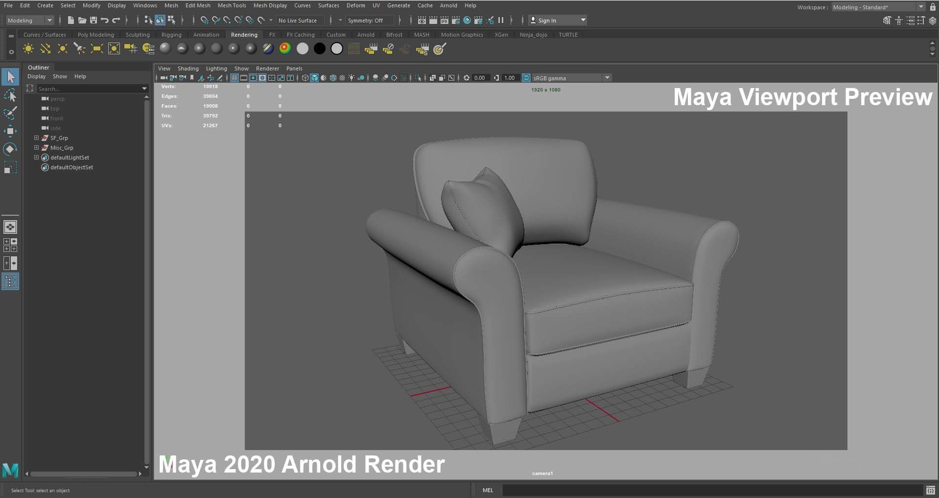This screenshot has width=939, height=498.
Task: Click the Select camera icon in panel toolbar
Action: pyautogui.click(x=164, y=78)
